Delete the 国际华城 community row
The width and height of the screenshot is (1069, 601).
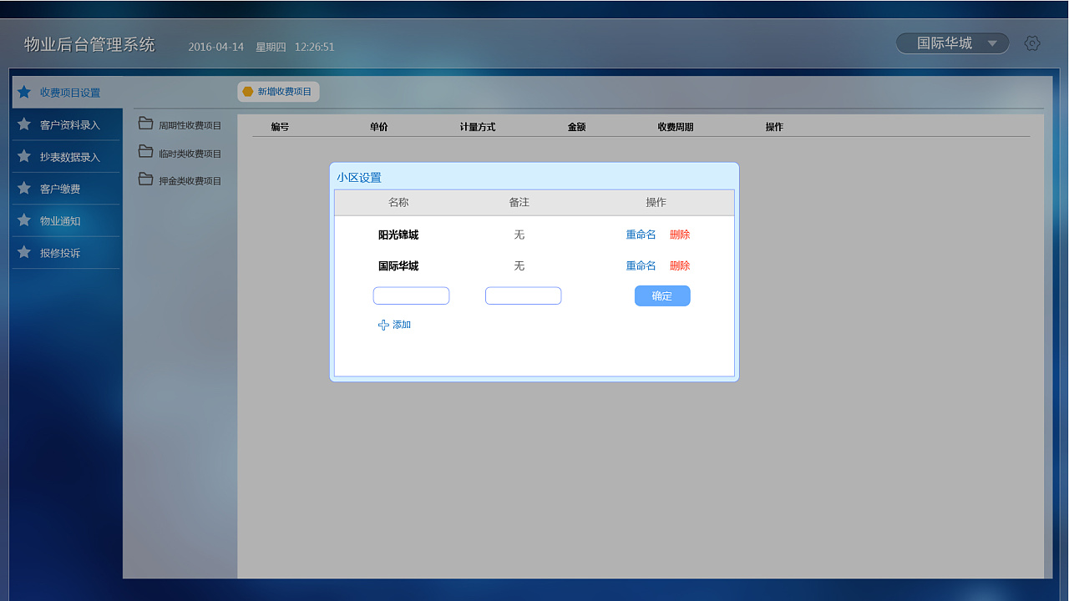680,265
